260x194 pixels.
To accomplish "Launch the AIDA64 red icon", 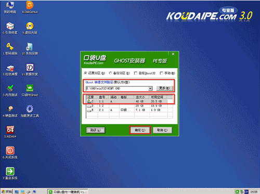I will pyautogui.click(x=10, y=130).
